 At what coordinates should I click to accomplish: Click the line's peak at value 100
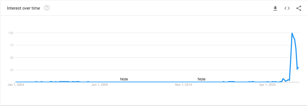[x=292, y=33]
